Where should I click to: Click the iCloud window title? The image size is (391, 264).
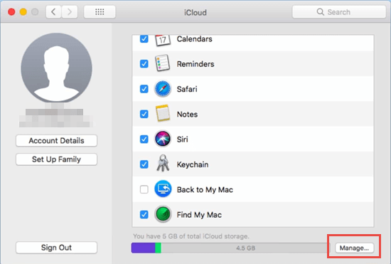tap(195, 12)
